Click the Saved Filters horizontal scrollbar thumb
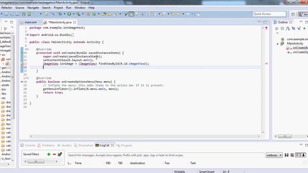Viewport: 308px width, 173px height. (36, 161)
